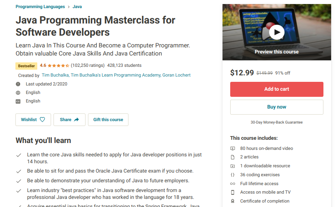Click the Add to cart button
Viewport: 336px width, 207px height.
[x=277, y=89]
